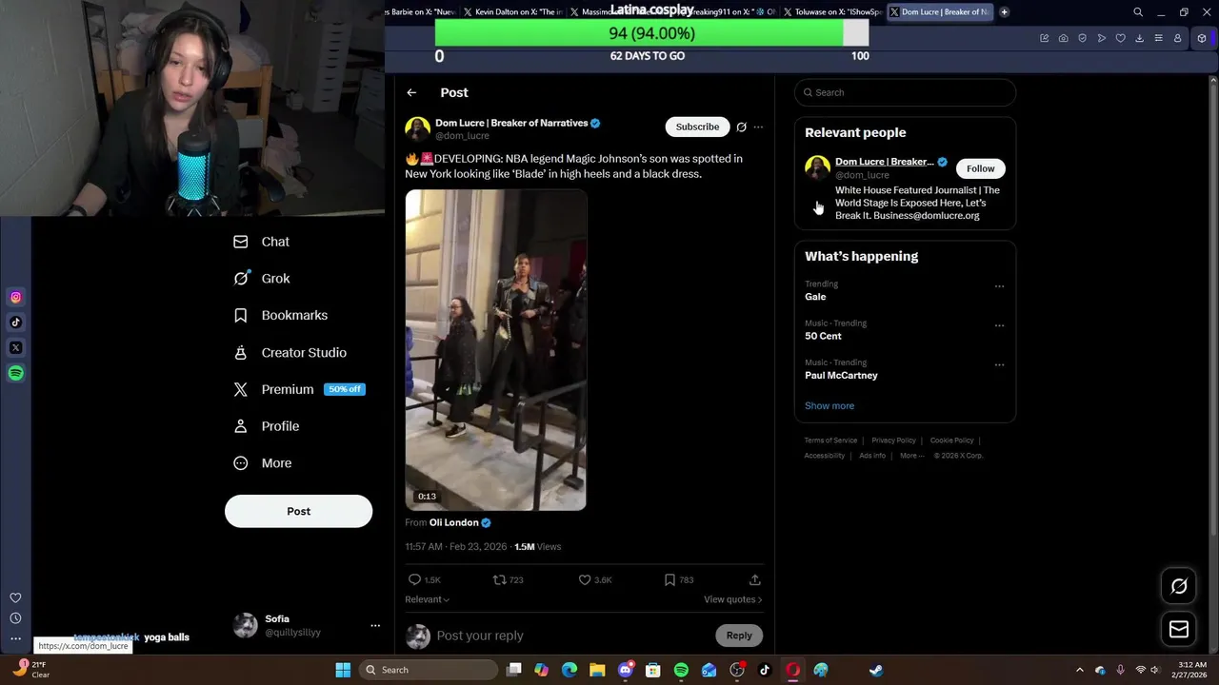Open the Opera profile toolbar icon

[1178, 38]
